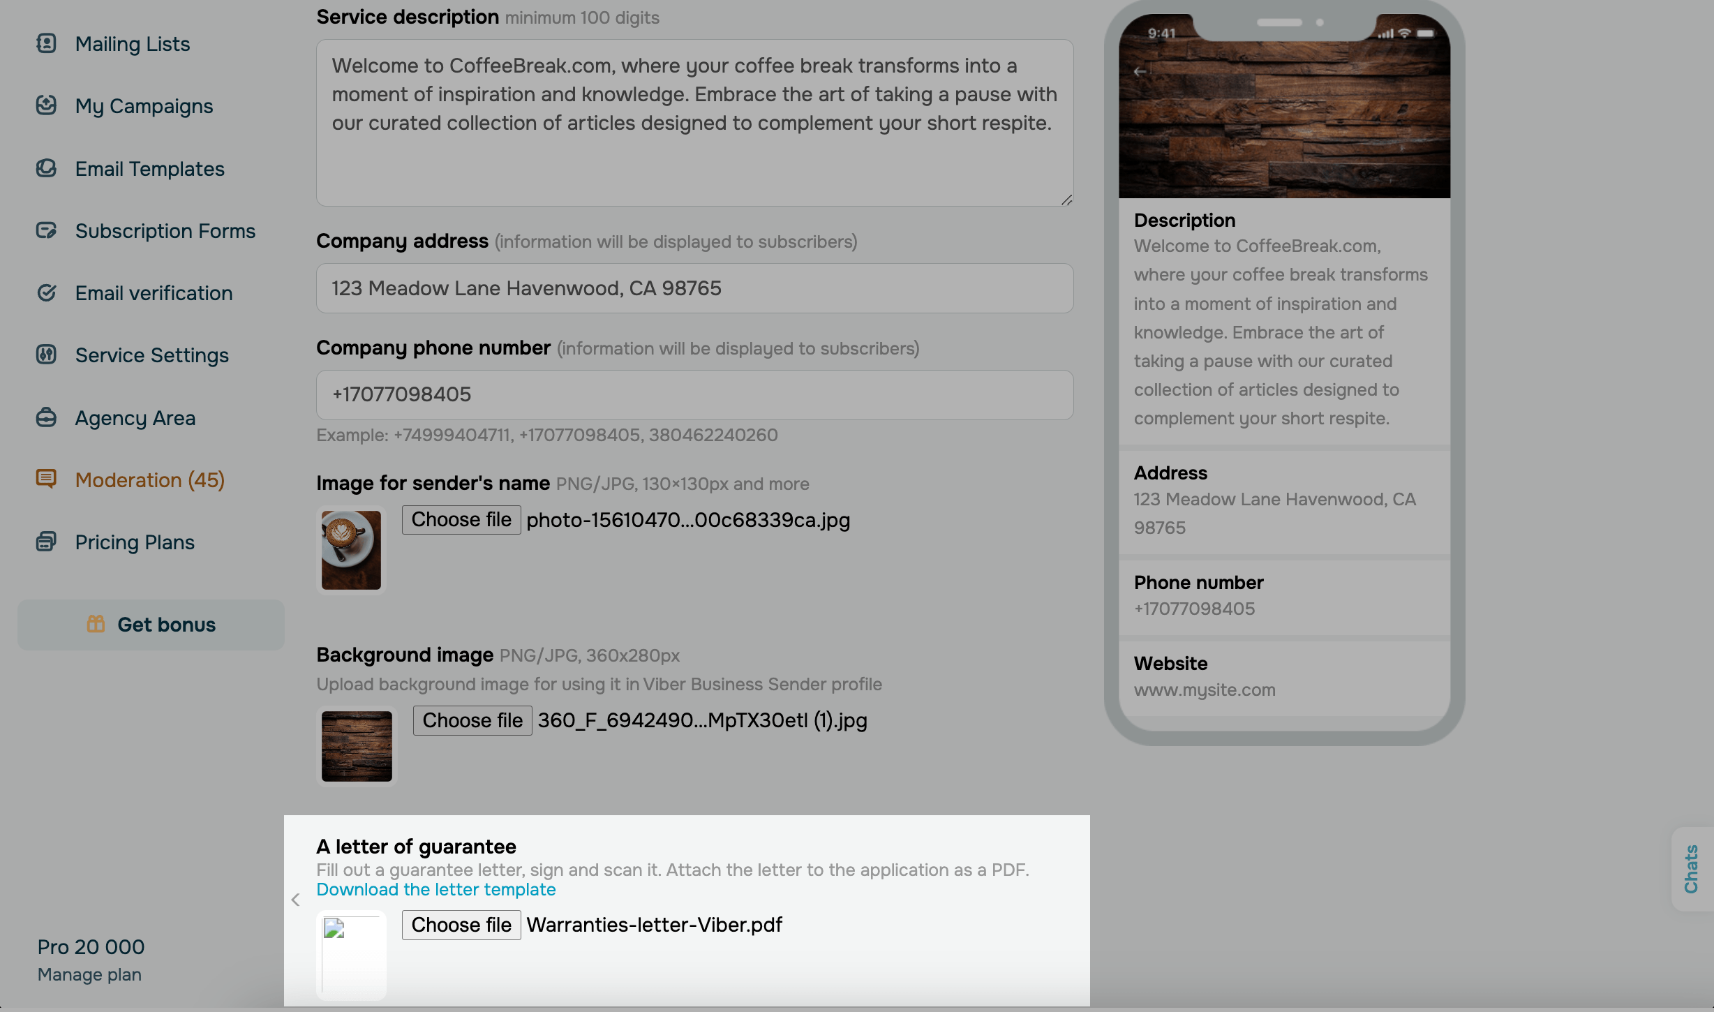The image size is (1714, 1012).
Task: Choose file for background image
Action: (x=472, y=720)
